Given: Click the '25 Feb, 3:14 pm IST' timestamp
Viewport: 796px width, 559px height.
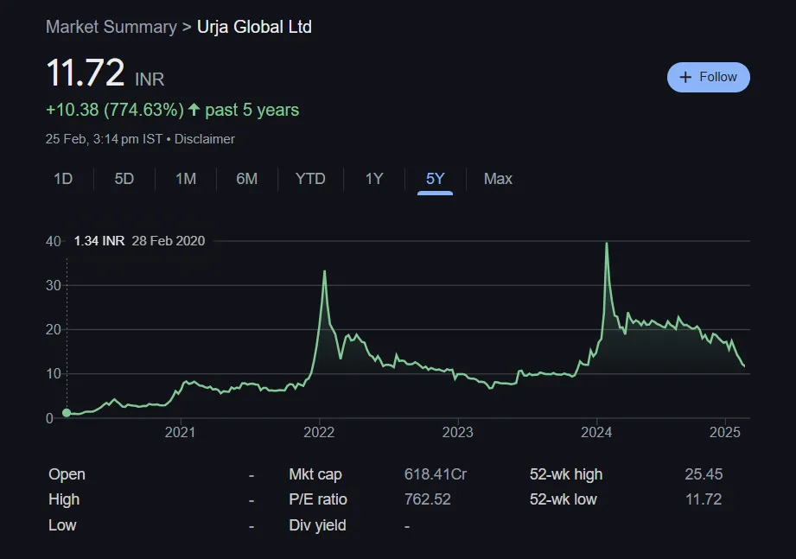Looking at the screenshot, I should click(104, 139).
